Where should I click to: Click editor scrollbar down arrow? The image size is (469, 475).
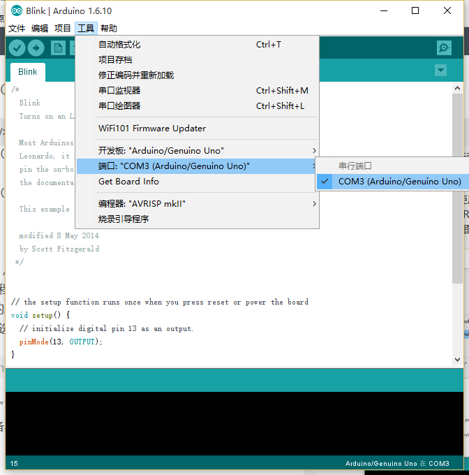coord(458,360)
